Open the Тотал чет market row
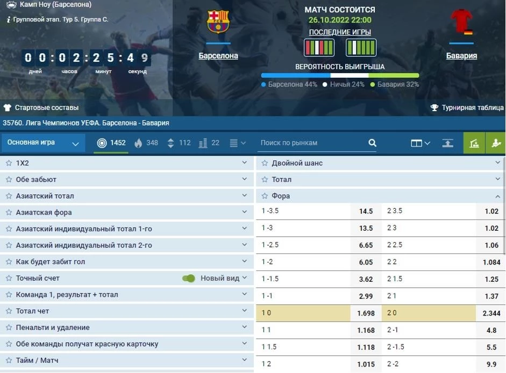This screenshot has height=373, width=506. (127, 311)
